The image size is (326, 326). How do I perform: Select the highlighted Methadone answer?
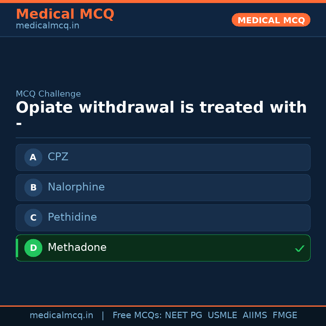click(x=163, y=248)
